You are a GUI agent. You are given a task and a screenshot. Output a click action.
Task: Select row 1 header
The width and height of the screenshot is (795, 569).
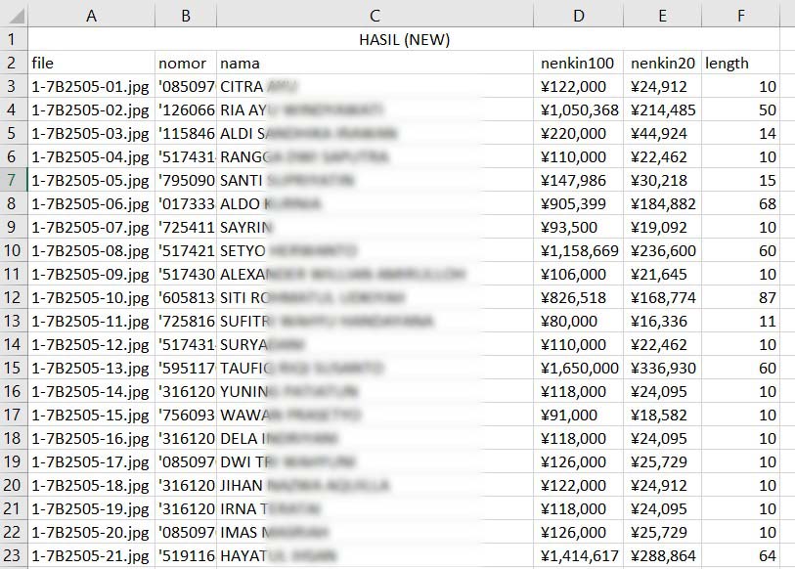pos(14,39)
